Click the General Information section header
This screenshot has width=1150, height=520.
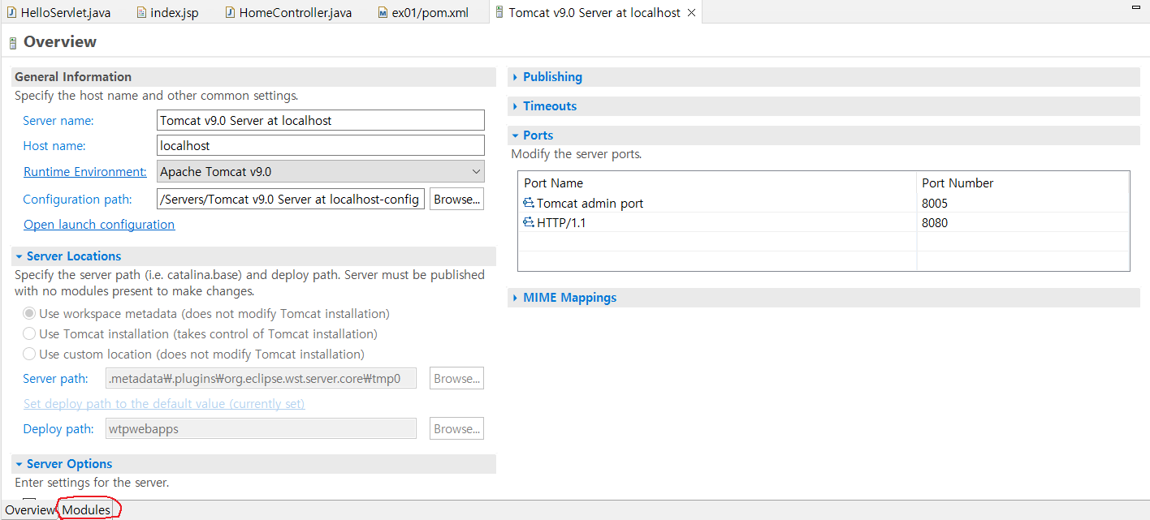[x=254, y=77]
